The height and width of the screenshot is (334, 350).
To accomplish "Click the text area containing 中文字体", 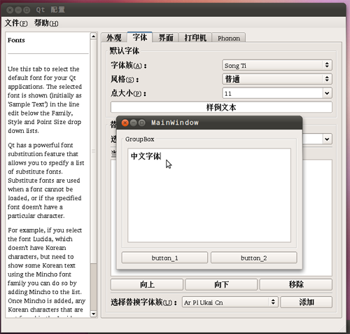I will [x=209, y=195].
